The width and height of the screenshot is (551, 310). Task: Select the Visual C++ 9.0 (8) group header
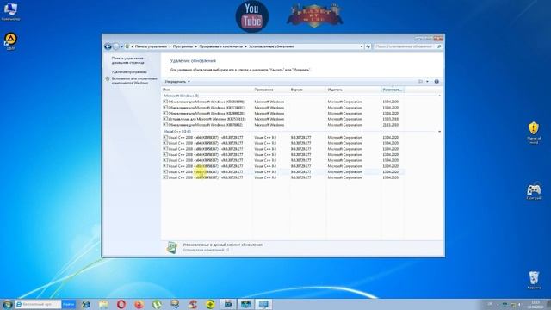(177, 132)
